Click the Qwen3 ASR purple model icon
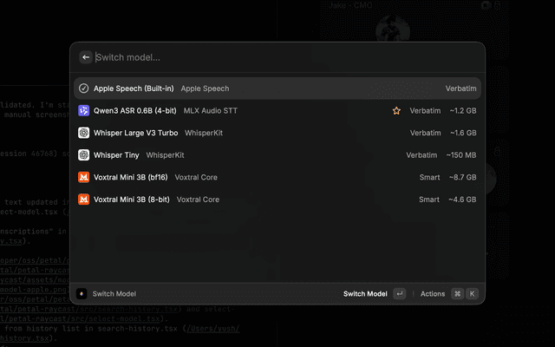555x347 pixels. [x=84, y=111]
